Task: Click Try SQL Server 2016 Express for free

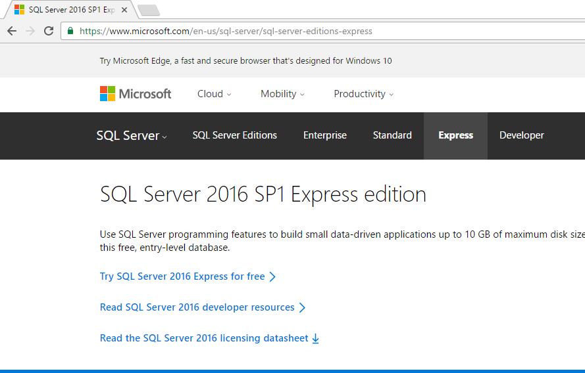Action: pyautogui.click(x=188, y=276)
